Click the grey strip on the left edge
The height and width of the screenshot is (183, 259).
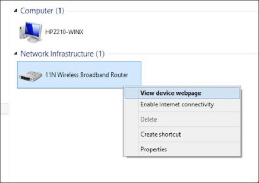[x=3, y=109]
